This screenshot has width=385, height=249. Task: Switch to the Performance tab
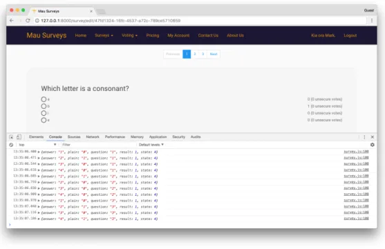(115, 137)
